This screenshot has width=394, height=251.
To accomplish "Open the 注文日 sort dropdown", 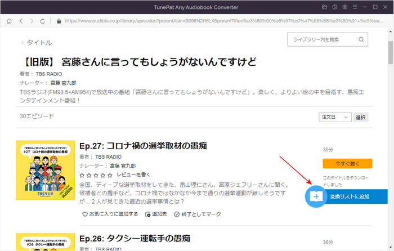I will [x=335, y=117].
